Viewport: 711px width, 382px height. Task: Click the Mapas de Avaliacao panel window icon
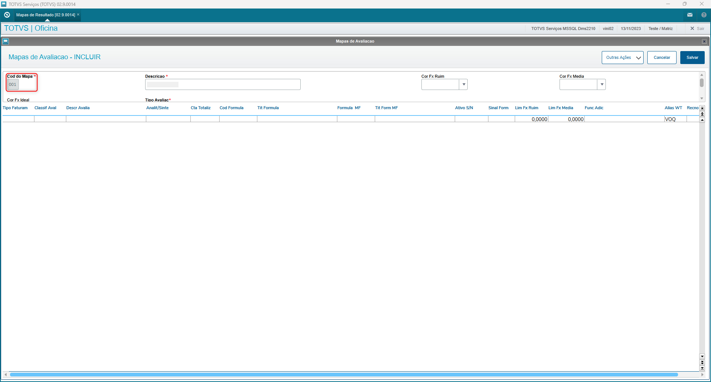(6, 41)
